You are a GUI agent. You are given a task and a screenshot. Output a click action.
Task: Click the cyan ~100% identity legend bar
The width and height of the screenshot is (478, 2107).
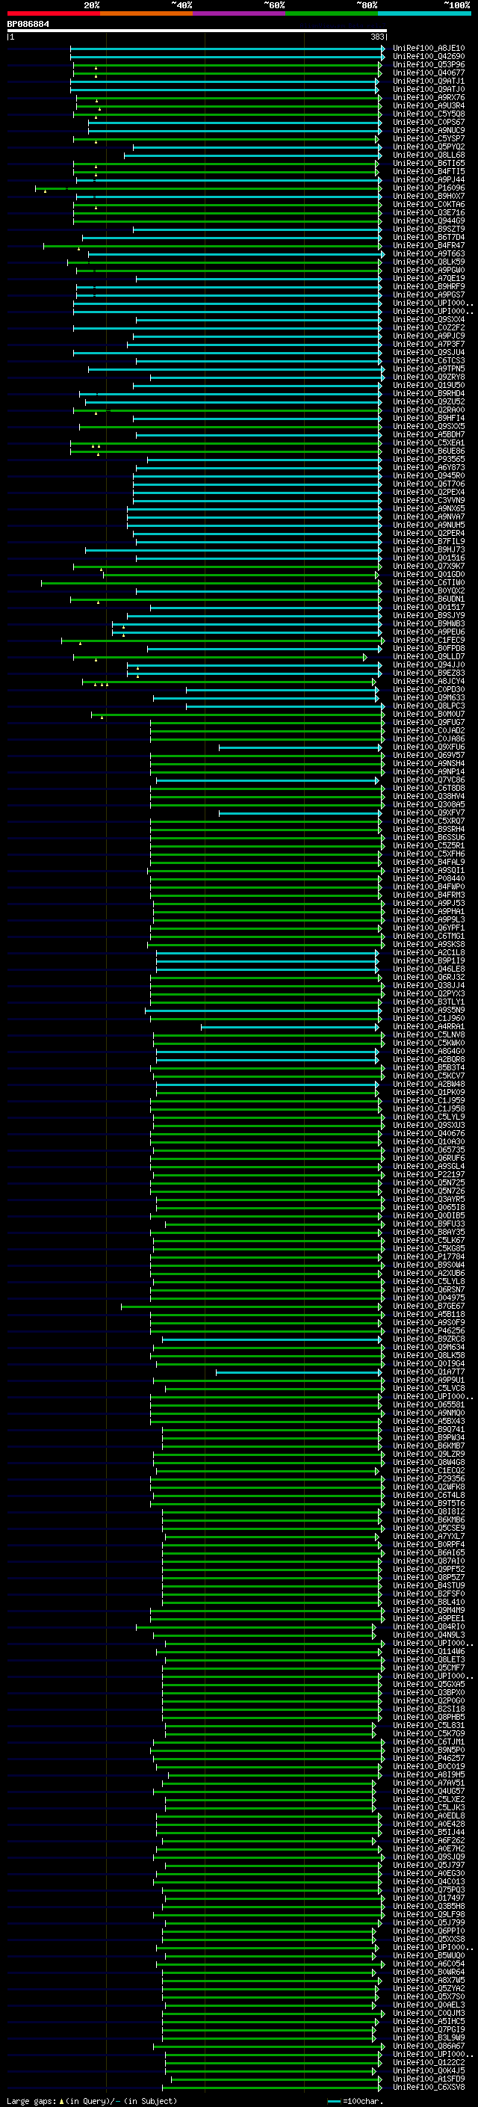point(425,13)
